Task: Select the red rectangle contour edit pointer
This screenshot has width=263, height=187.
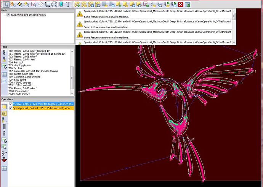Action: 34,4
